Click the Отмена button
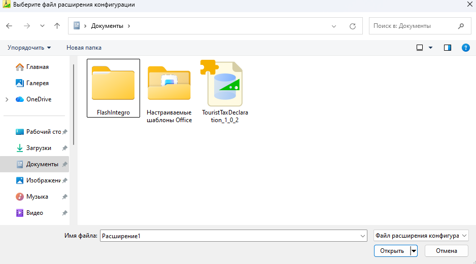 tap(446, 251)
